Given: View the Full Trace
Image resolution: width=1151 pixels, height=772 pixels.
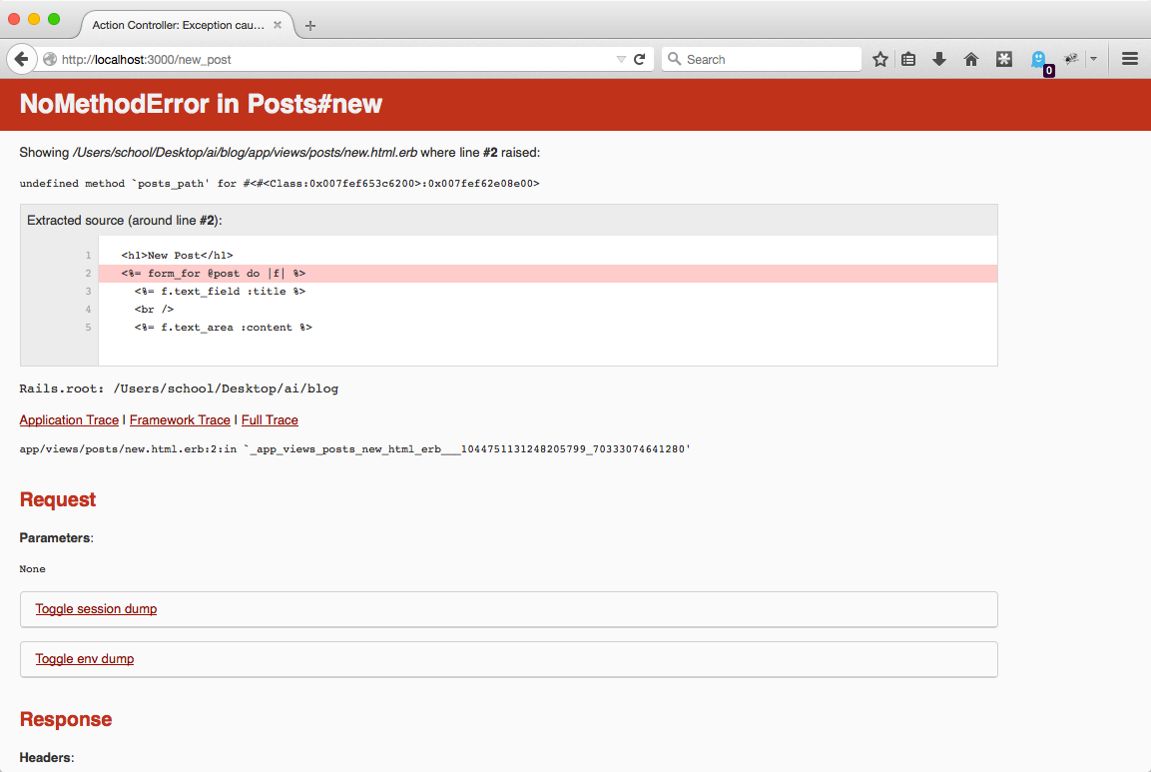Looking at the screenshot, I should click(x=270, y=420).
